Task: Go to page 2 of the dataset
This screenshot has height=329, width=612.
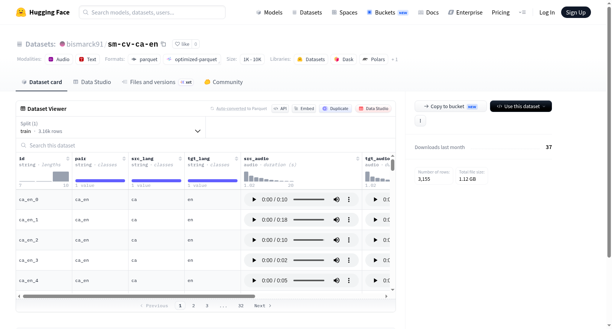Action: coord(194,306)
